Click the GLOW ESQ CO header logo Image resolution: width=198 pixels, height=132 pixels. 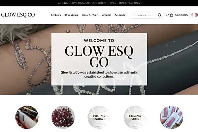tap(18, 15)
